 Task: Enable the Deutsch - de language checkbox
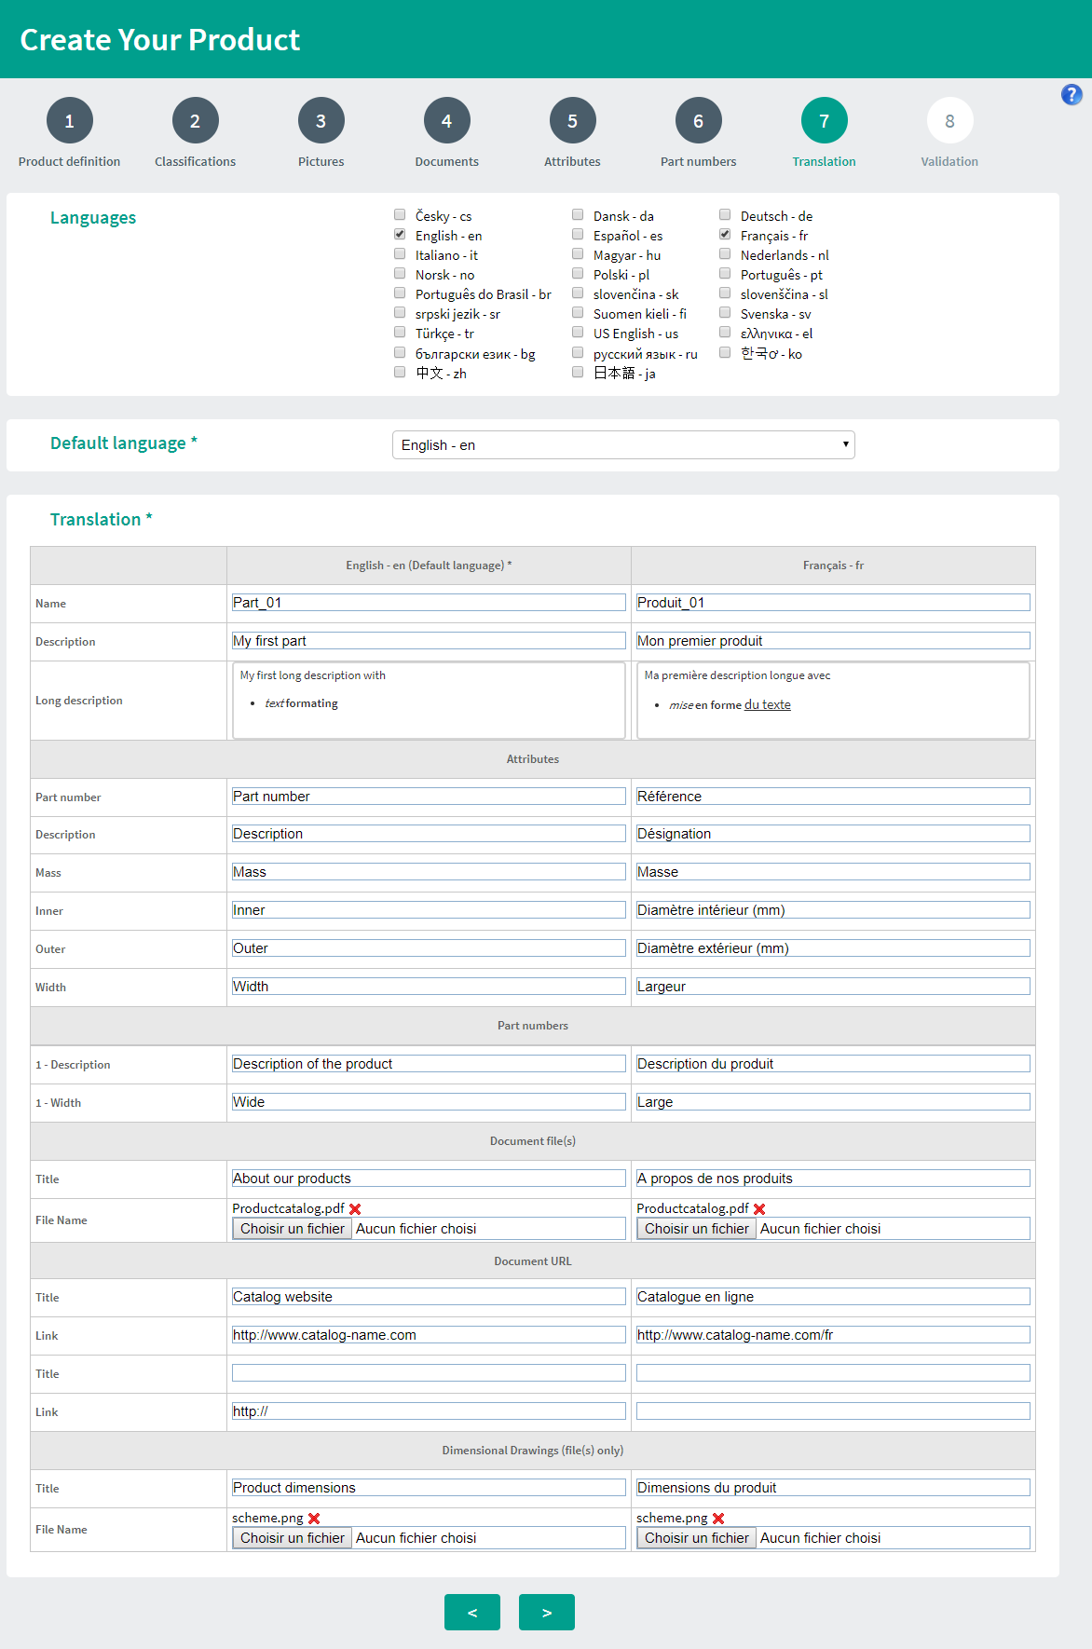725,215
